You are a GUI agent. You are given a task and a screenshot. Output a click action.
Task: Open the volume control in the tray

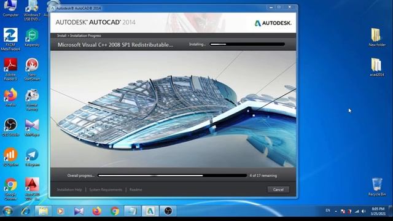[x=364, y=211]
